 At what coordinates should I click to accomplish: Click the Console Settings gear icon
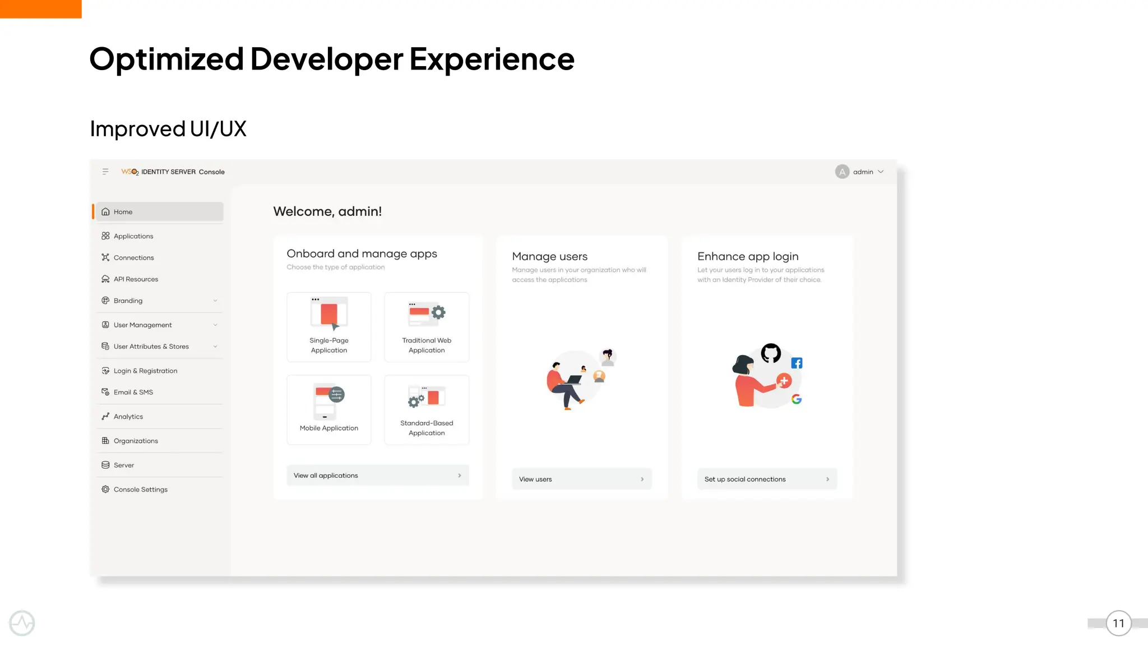point(105,489)
